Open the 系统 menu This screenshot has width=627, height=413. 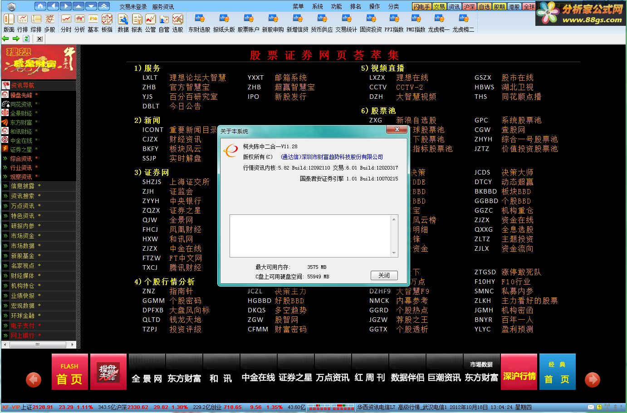coord(318,6)
